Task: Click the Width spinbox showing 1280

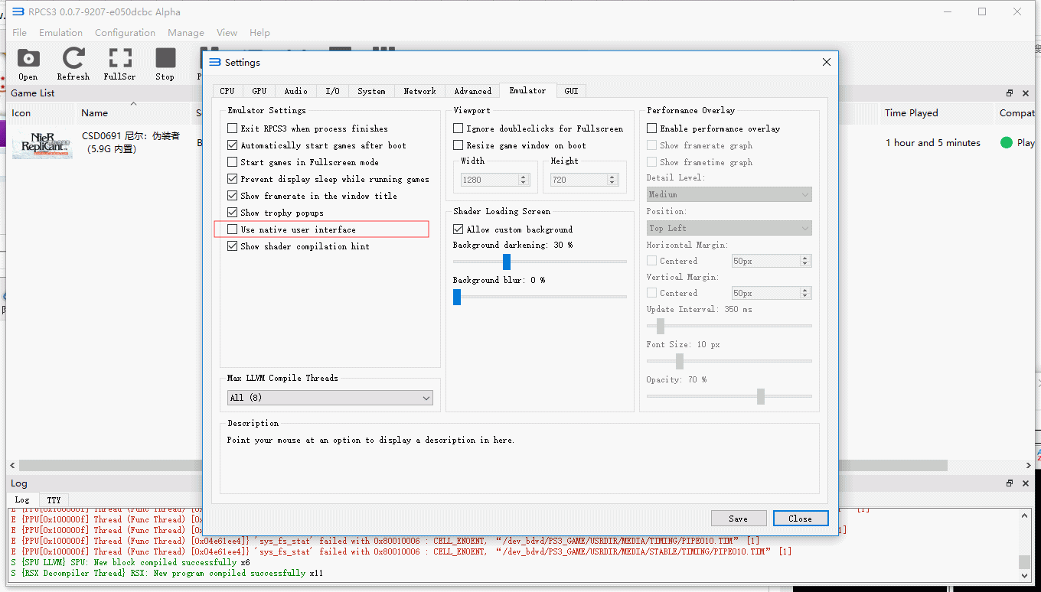Action: (x=494, y=180)
